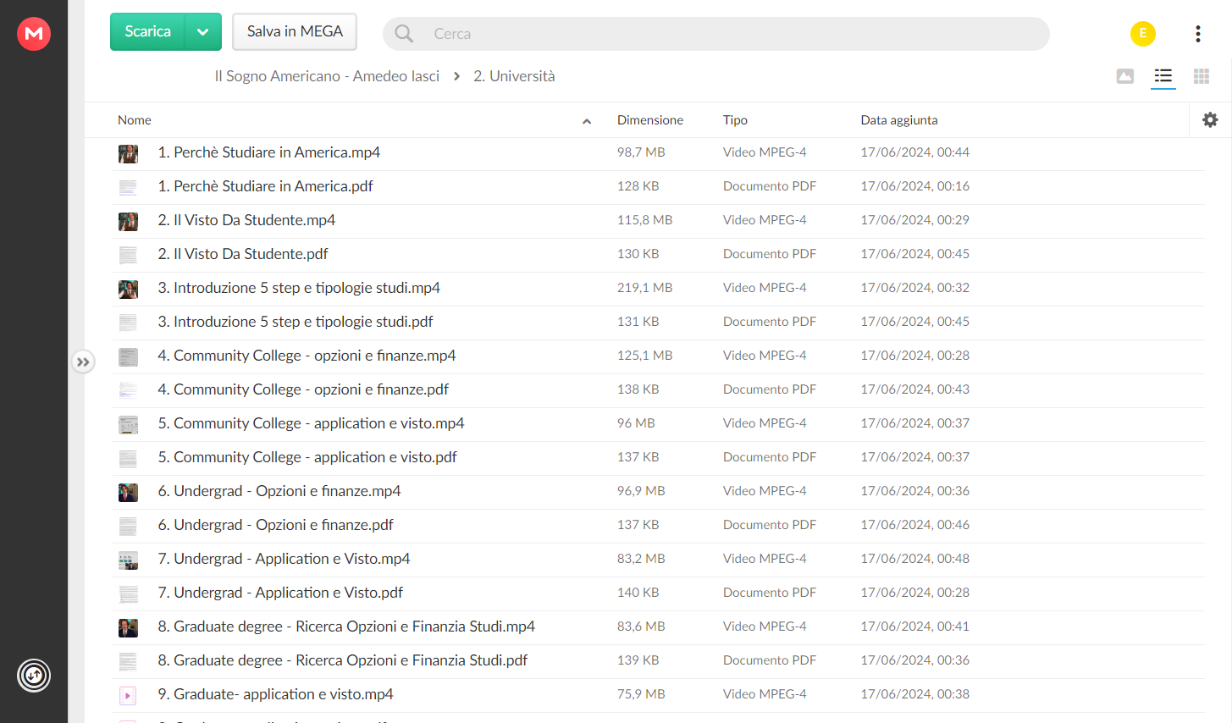Open the MEGA logo home icon
Image resolution: width=1232 pixels, height=723 pixels.
coord(34,34)
